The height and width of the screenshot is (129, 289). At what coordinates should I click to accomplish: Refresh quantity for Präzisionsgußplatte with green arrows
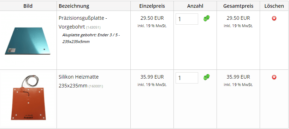207,18
